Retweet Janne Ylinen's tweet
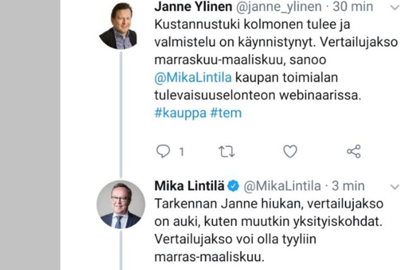This screenshot has height=270, width=406. [226, 152]
